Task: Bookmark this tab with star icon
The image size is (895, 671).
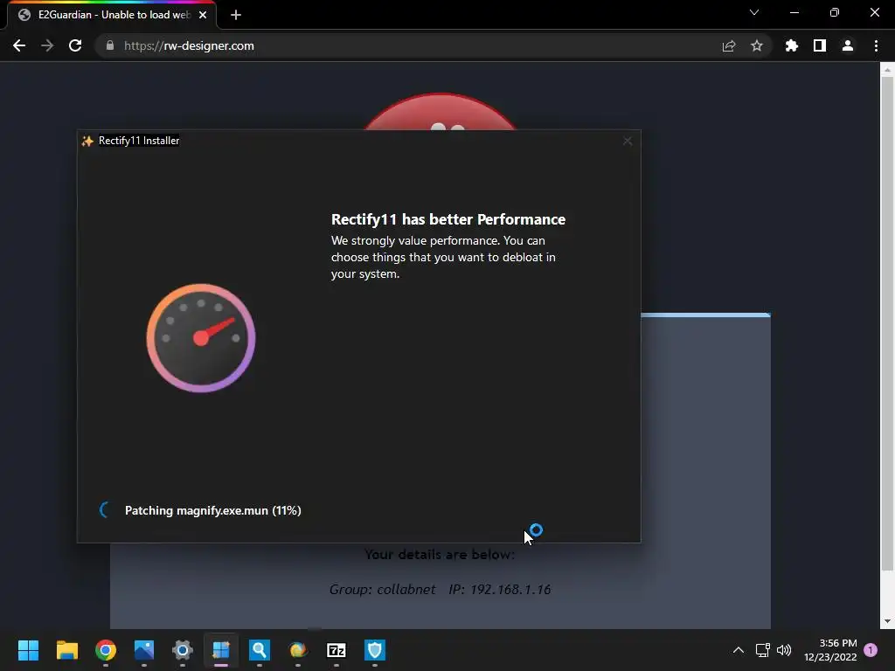Action: [x=757, y=45]
